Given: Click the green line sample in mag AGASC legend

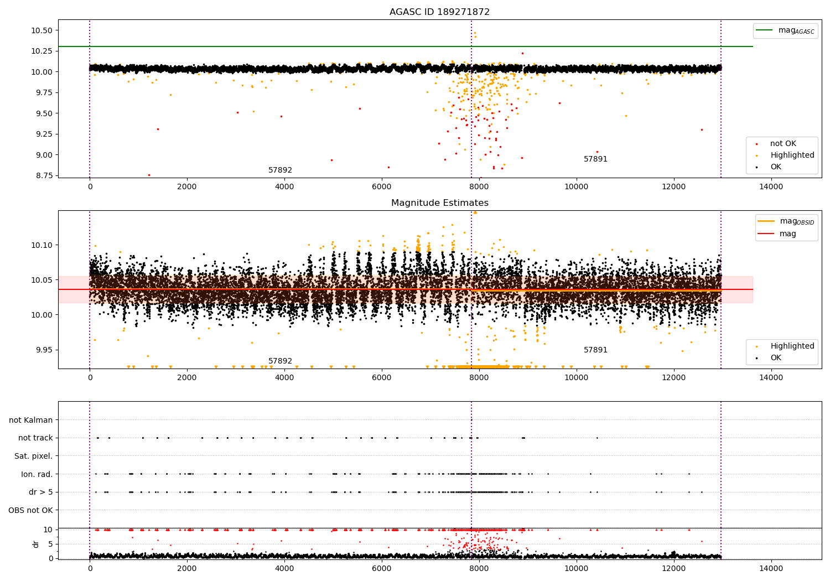Looking at the screenshot, I should pos(765,30).
